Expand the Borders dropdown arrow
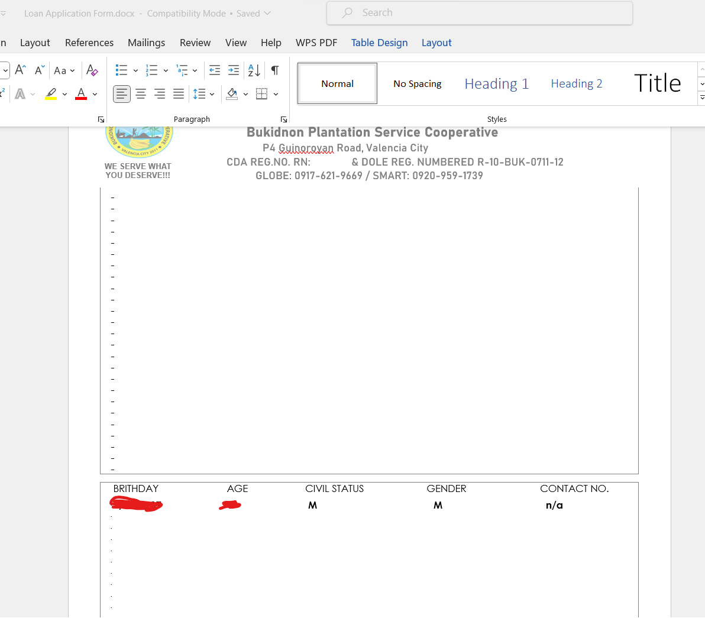Screen dimensions: 705x618 [276, 94]
